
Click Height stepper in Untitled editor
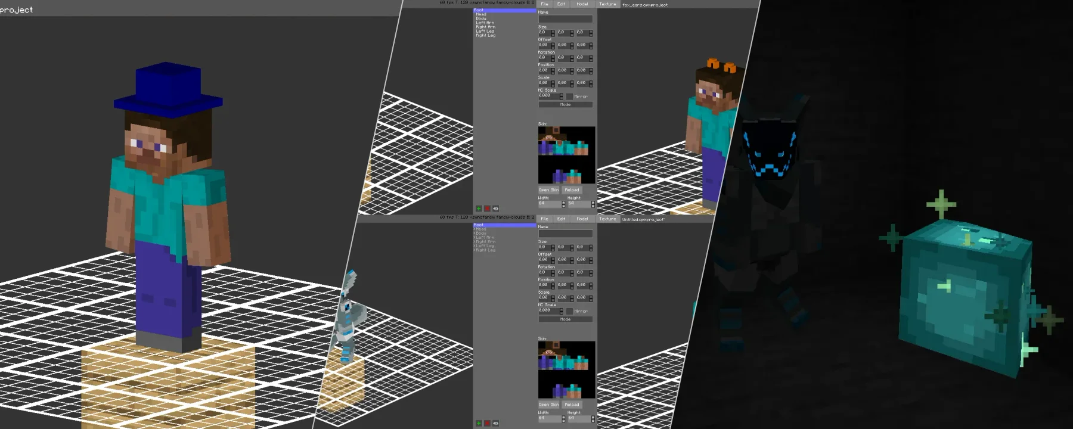[x=593, y=419]
